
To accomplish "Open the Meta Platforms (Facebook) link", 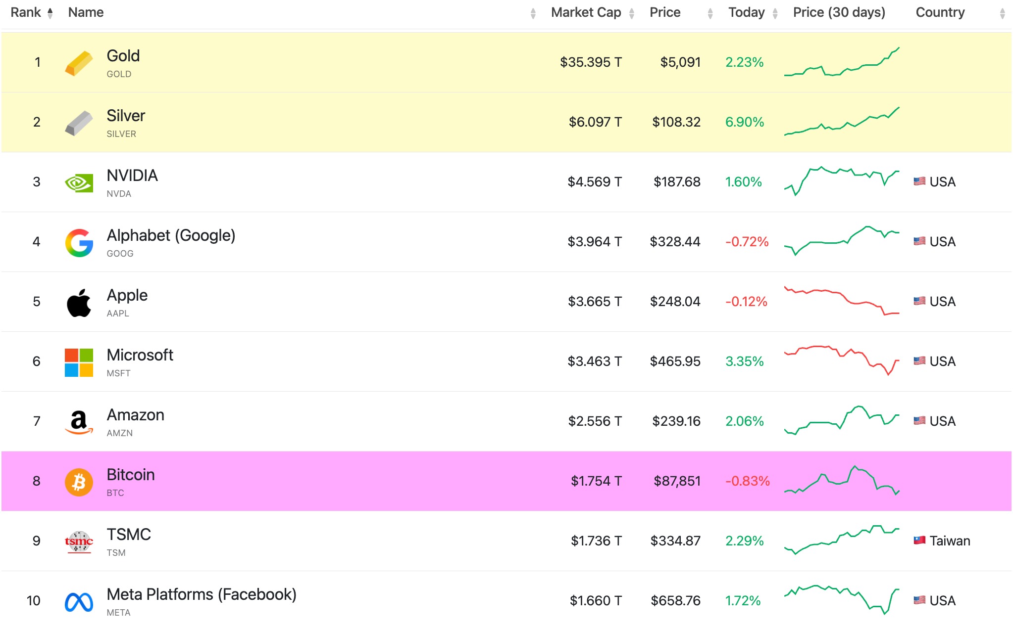I will coord(202,594).
